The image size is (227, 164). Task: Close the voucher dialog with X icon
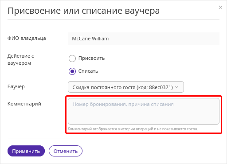point(220,7)
